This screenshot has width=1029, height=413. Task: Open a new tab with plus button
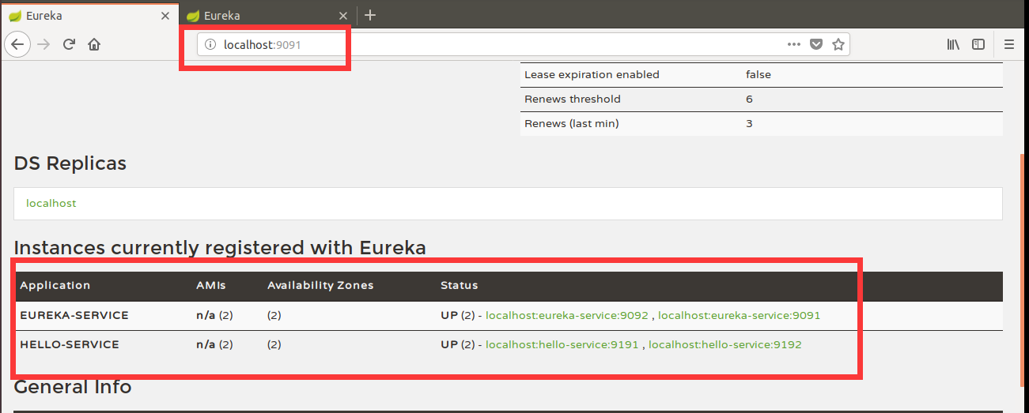coord(370,15)
